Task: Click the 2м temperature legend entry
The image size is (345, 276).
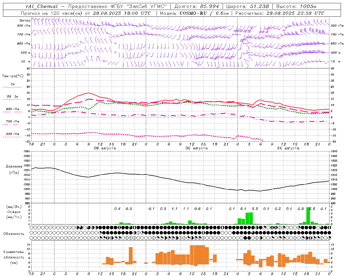Action: point(13,84)
